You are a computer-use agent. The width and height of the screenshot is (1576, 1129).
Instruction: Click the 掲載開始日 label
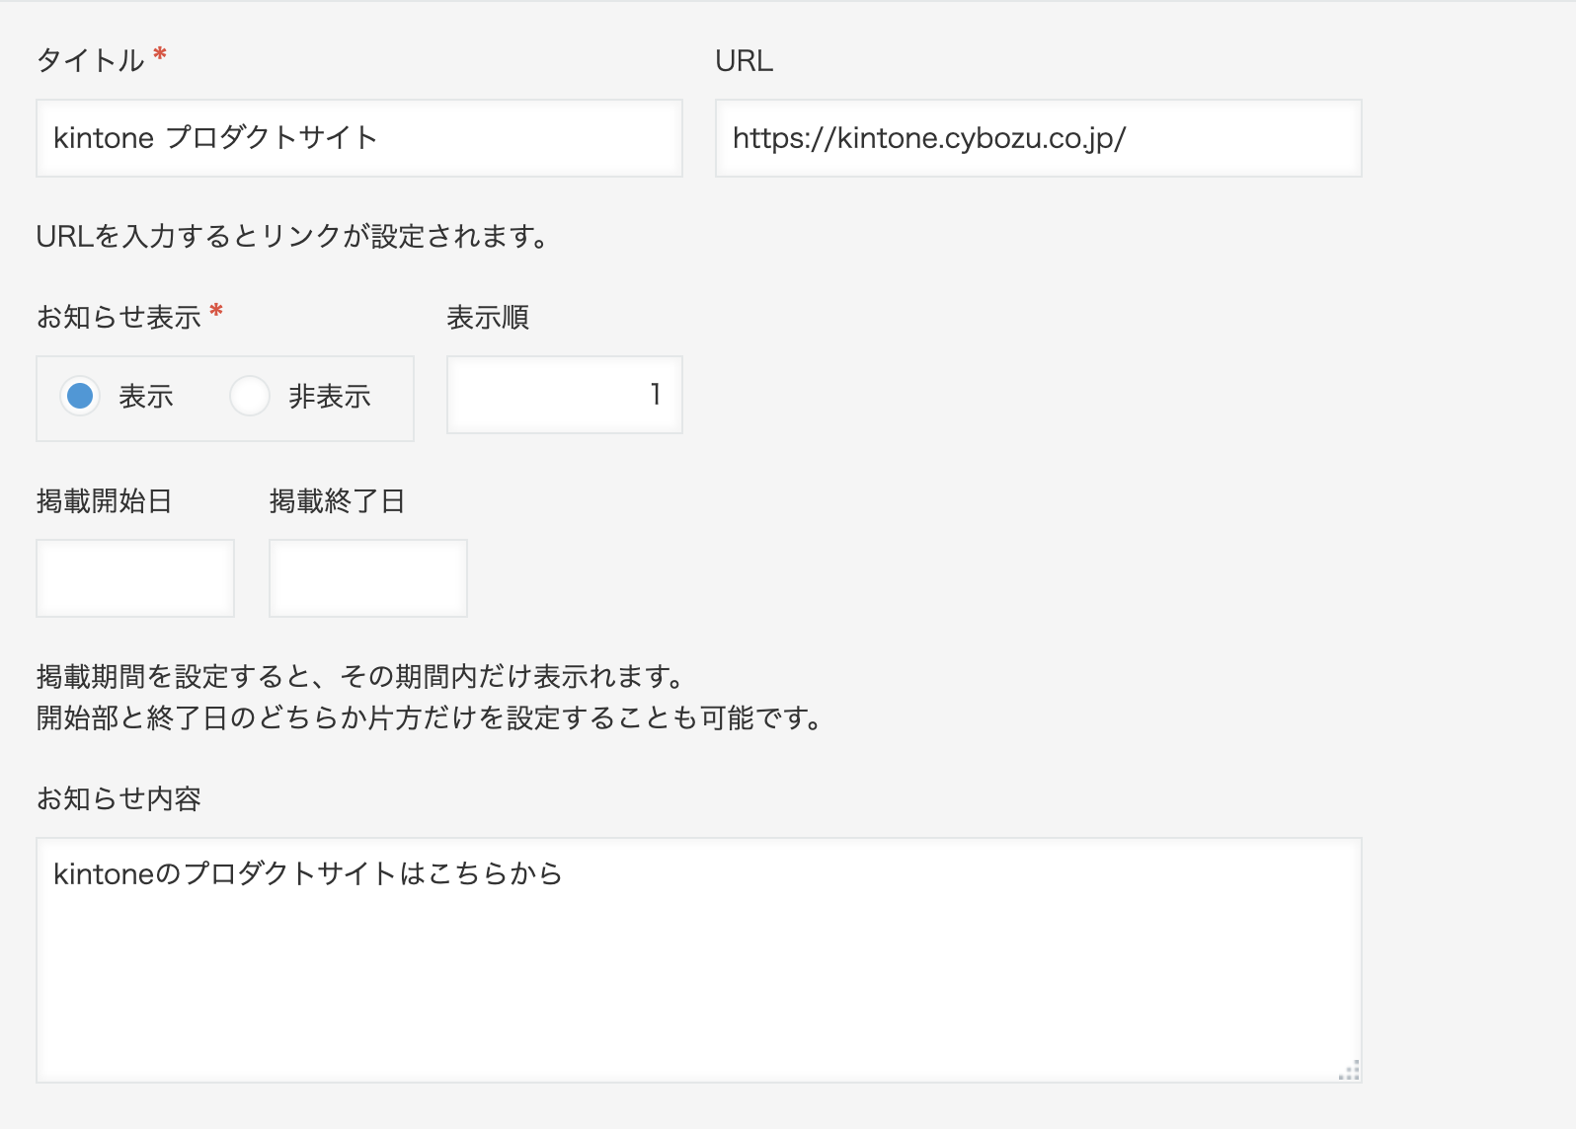105,501
